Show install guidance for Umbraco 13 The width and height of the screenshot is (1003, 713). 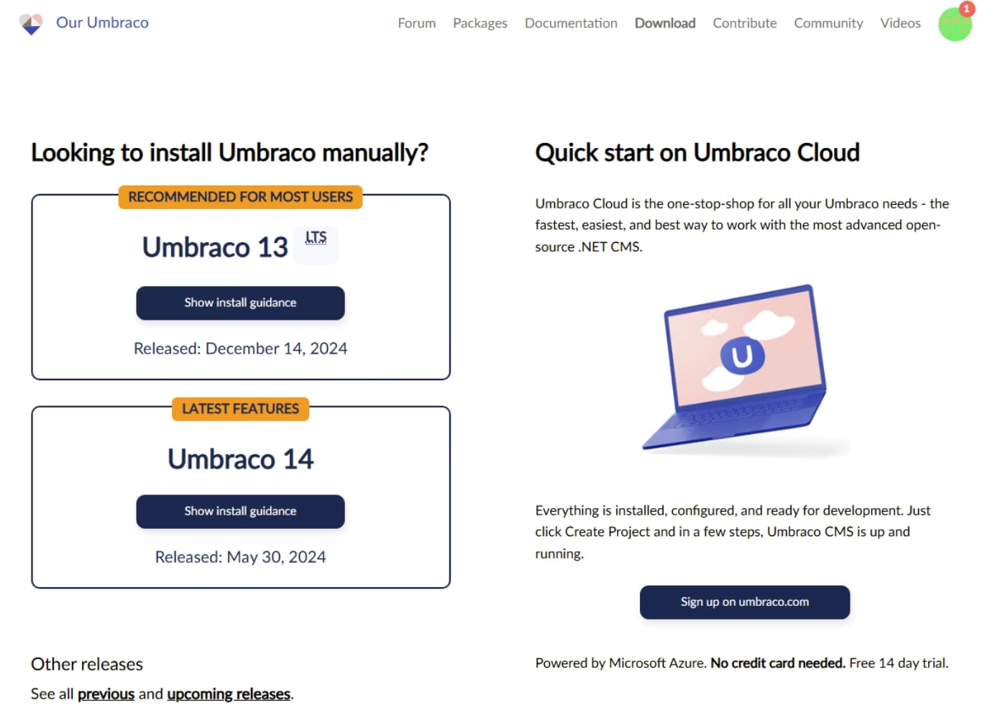tap(240, 303)
